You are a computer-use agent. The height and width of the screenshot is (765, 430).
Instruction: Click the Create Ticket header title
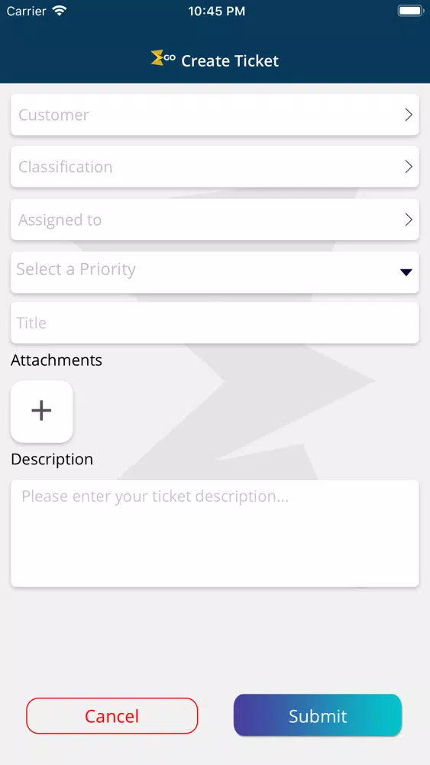pyautogui.click(x=230, y=61)
